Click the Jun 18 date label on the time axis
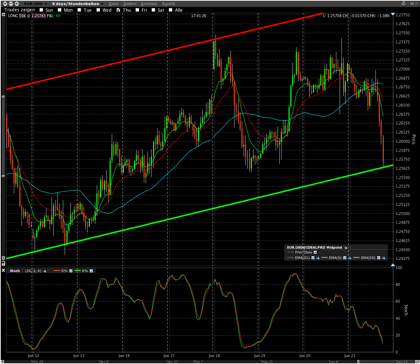This screenshot has height=364, width=420. [214, 356]
